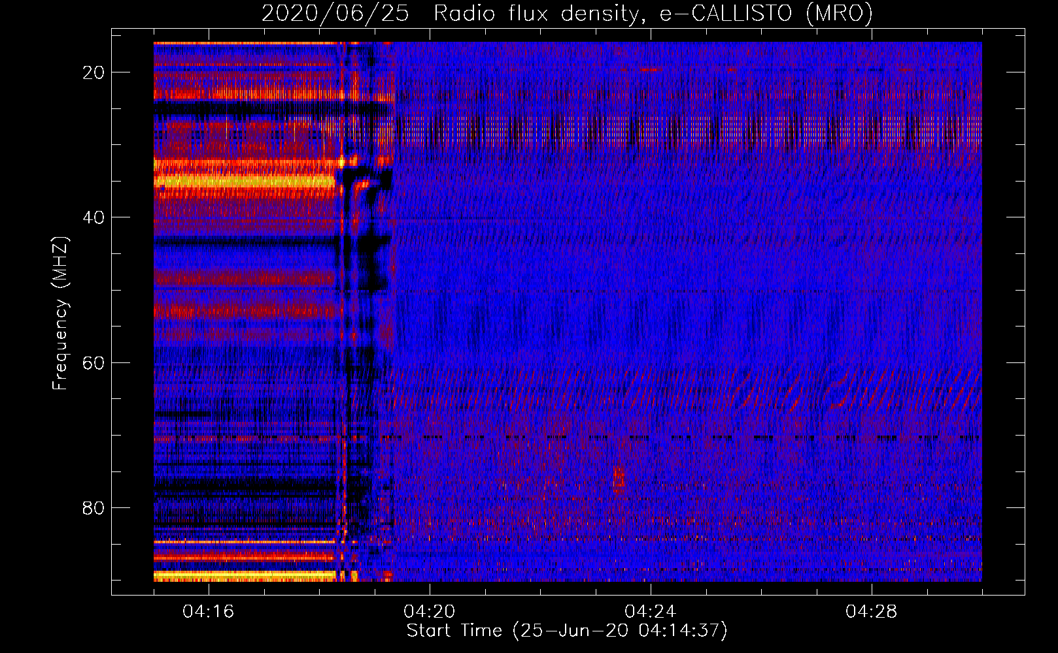Click the y-axis tick label '80'

tap(94, 507)
